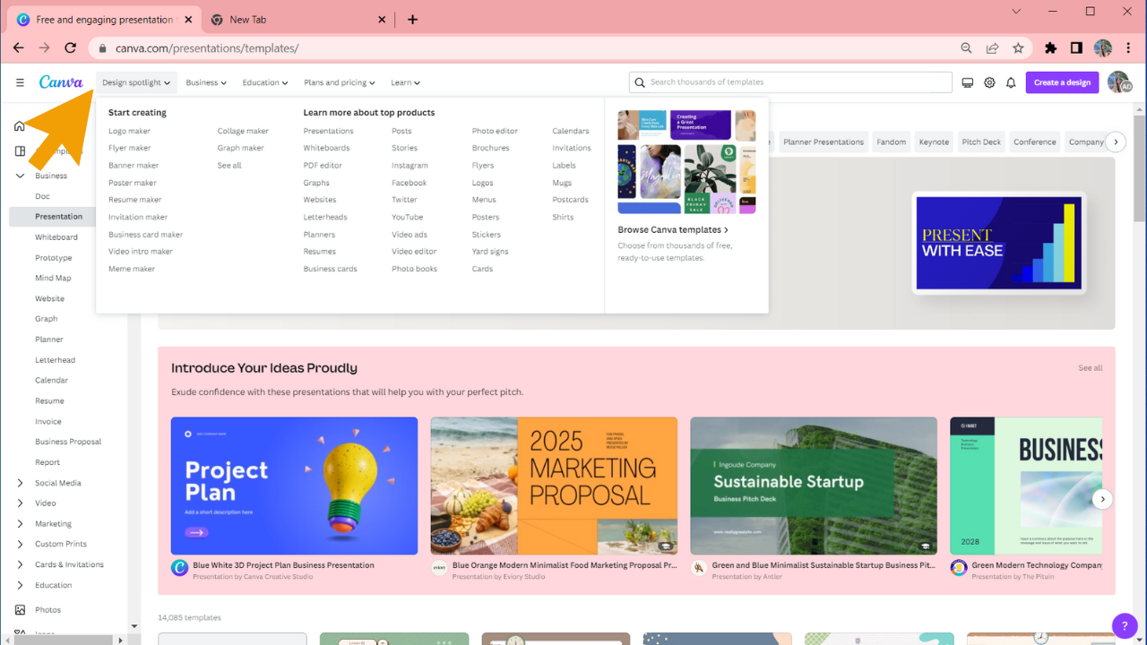Image resolution: width=1147 pixels, height=645 pixels.
Task: Open the Project Plan template thumbnail
Action: (294, 486)
